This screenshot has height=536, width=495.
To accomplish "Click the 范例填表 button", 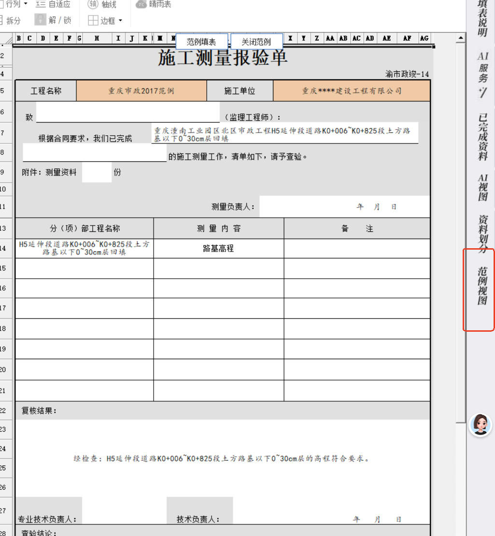I will [x=201, y=42].
